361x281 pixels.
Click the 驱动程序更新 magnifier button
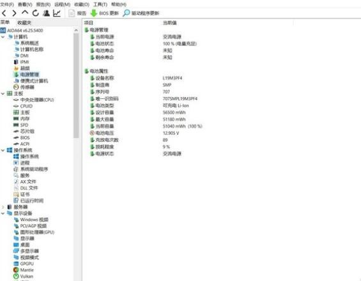[141, 13]
